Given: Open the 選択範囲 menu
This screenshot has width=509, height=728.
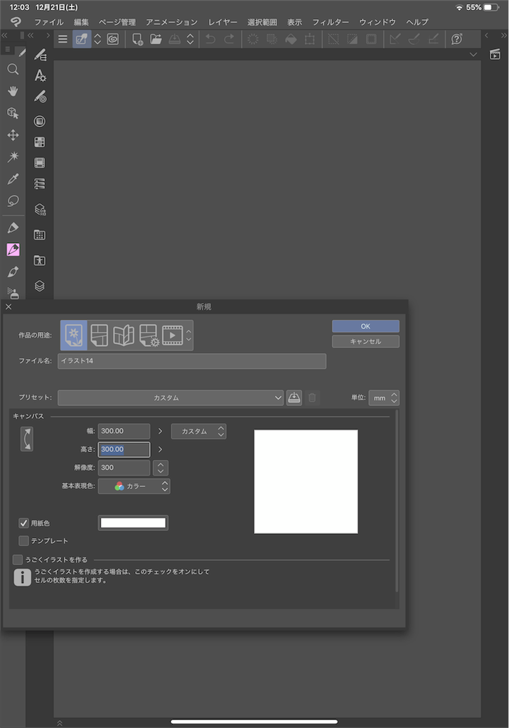Looking at the screenshot, I should point(262,22).
